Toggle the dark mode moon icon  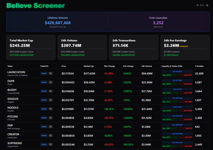click(x=207, y=5)
